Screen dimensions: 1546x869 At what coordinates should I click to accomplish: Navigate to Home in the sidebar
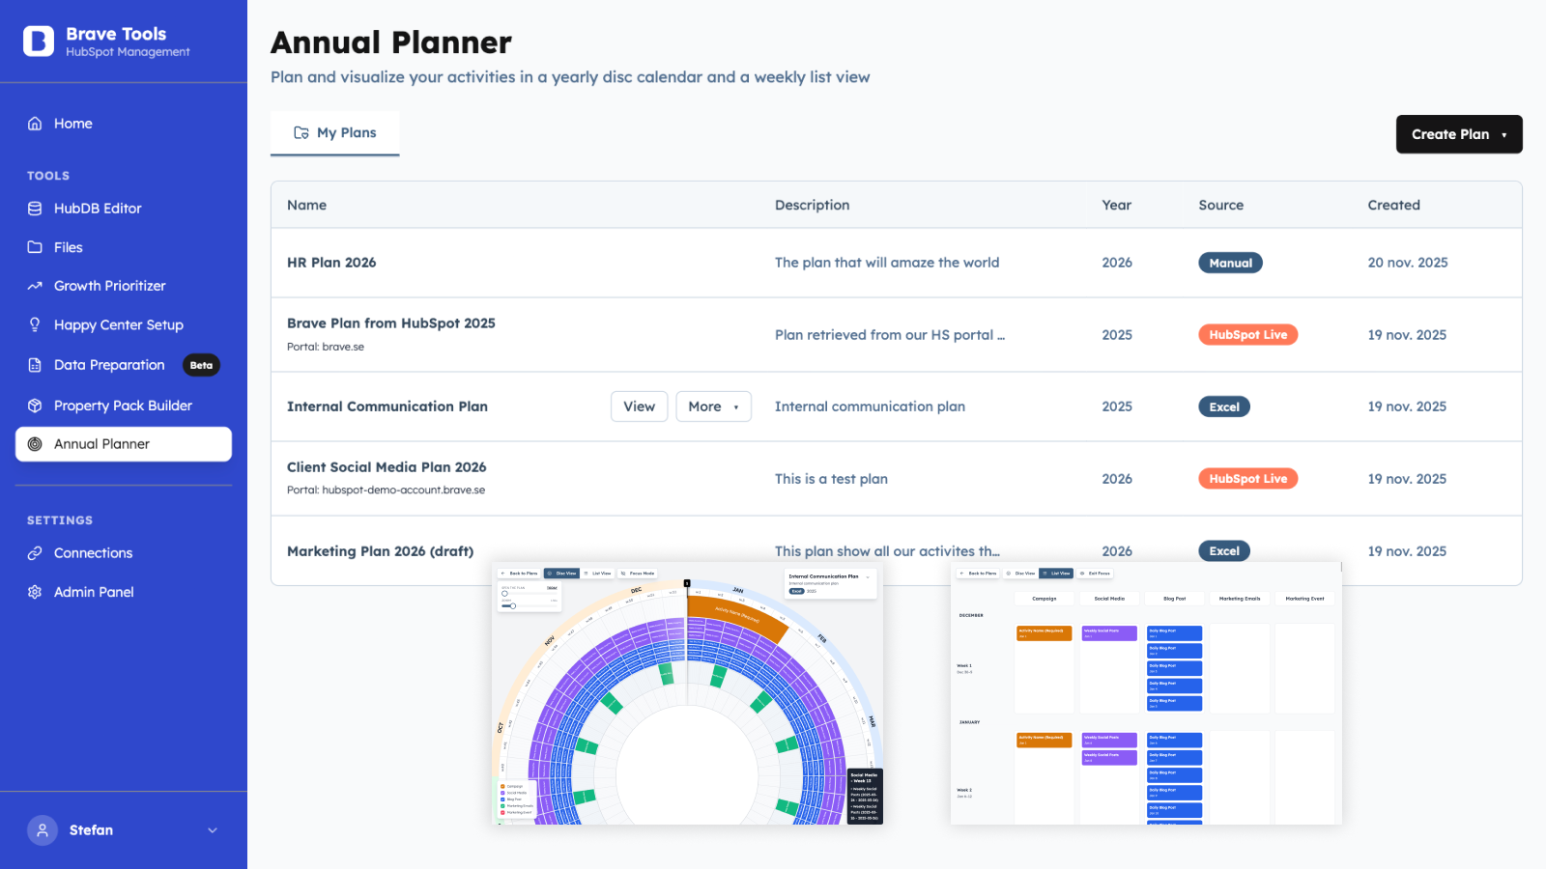(x=72, y=123)
